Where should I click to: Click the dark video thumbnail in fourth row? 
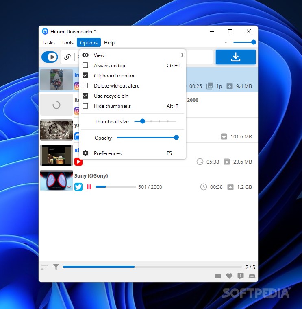point(56,155)
